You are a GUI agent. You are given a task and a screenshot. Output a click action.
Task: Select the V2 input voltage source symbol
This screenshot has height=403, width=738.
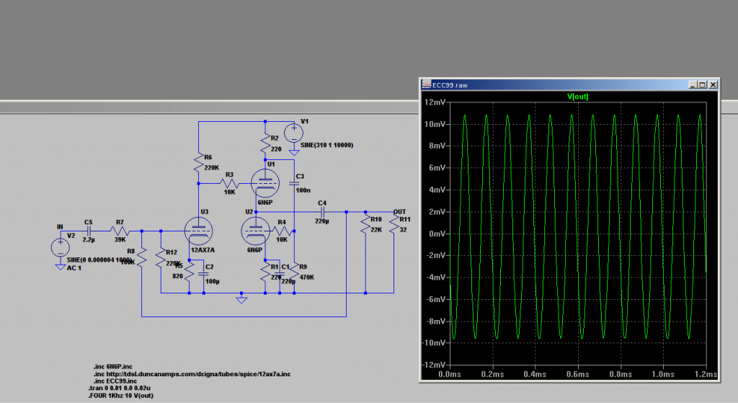pyautogui.click(x=61, y=247)
